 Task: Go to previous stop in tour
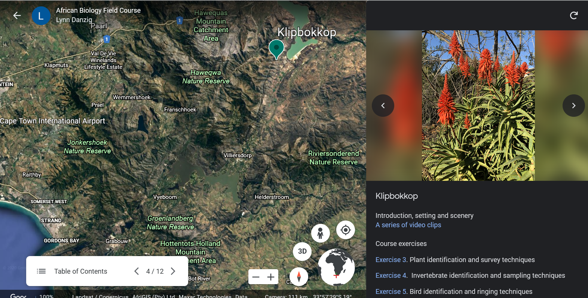(137, 271)
